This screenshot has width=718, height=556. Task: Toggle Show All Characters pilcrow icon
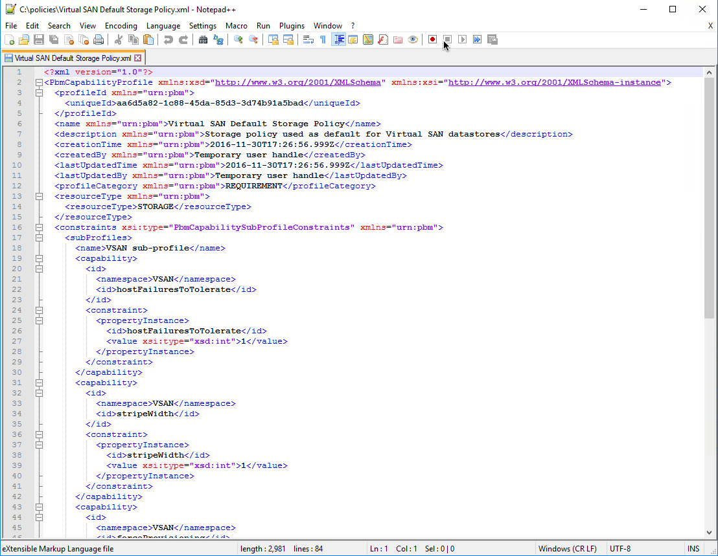tap(323, 39)
